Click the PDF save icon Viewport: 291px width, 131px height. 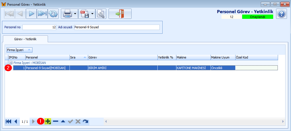(x=85, y=14)
